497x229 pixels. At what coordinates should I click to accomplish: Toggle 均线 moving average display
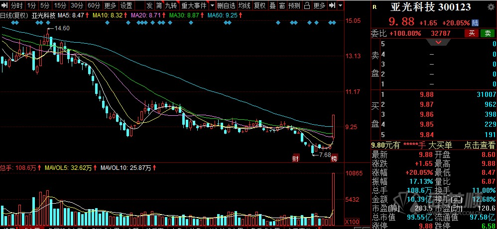[x=244, y=5]
